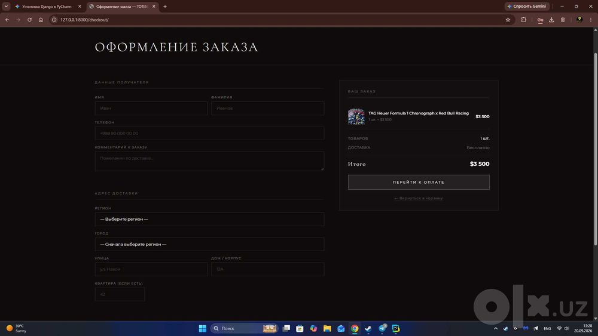The image size is (598, 336).
Task: Switch to the Установка Django в PyCharm tab
Action: 47,7
